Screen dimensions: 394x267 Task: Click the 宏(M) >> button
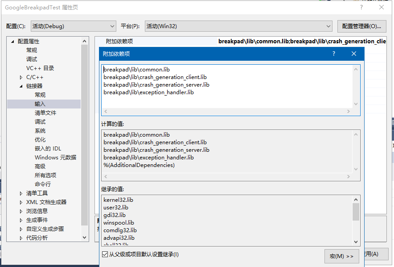click(x=341, y=256)
